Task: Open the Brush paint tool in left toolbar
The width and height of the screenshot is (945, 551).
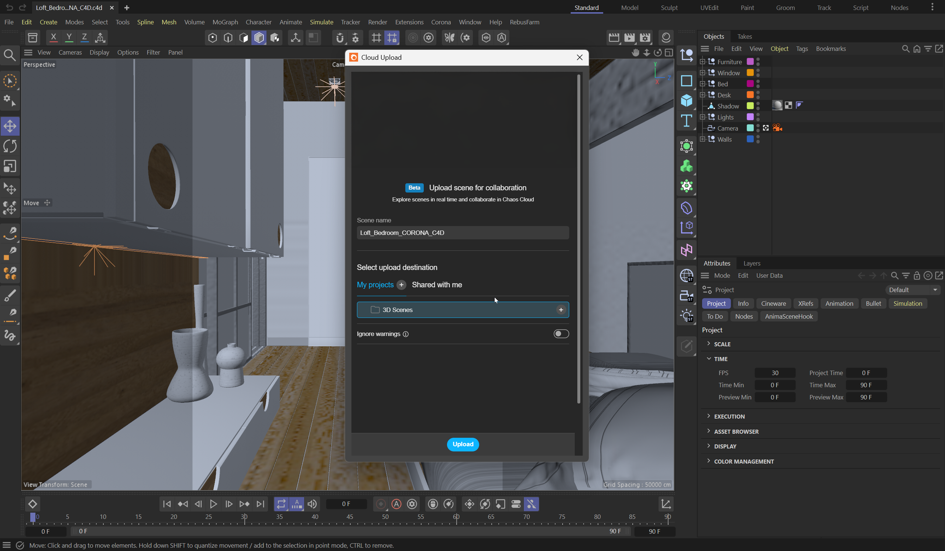Action: pyautogui.click(x=10, y=295)
